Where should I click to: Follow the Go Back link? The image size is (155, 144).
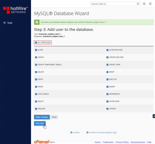75,133
